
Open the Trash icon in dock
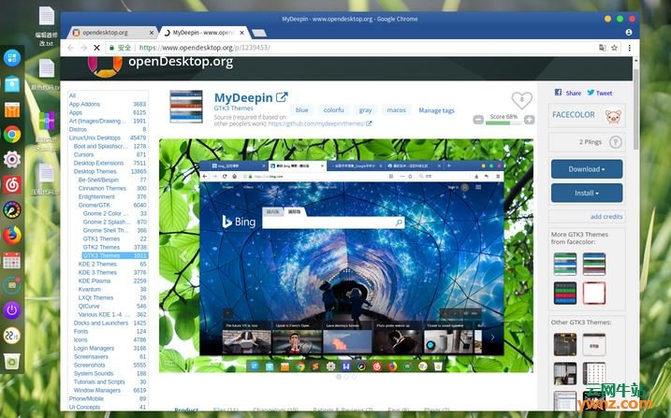(x=12, y=362)
